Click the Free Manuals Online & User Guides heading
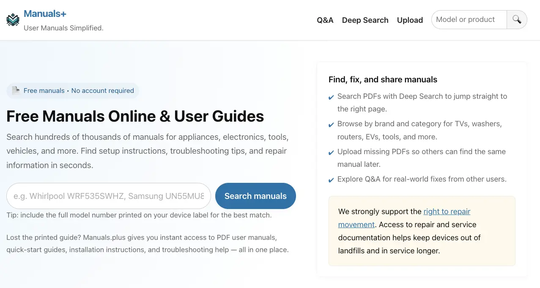The image size is (540, 288). tap(135, 116)
